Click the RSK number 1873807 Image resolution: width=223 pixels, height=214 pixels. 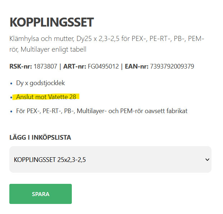coord(45,66)
